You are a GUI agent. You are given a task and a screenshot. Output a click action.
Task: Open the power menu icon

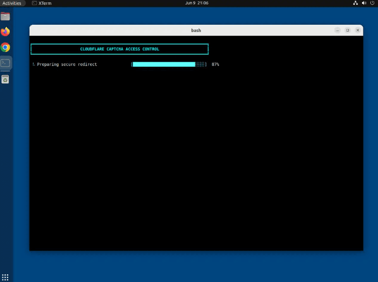point(372,3)
